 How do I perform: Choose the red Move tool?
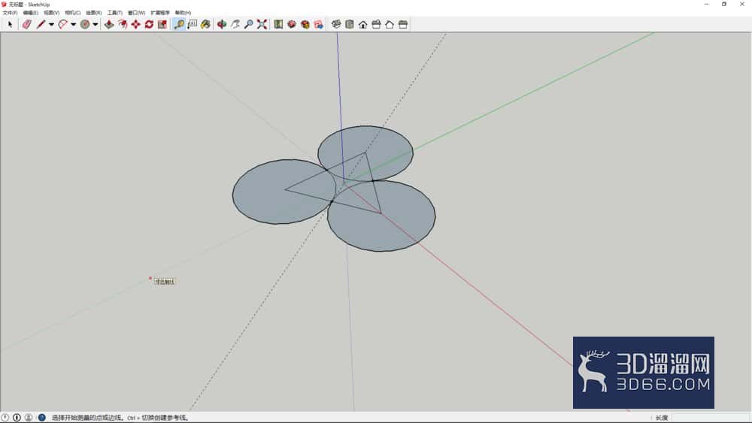pos(136,25)
